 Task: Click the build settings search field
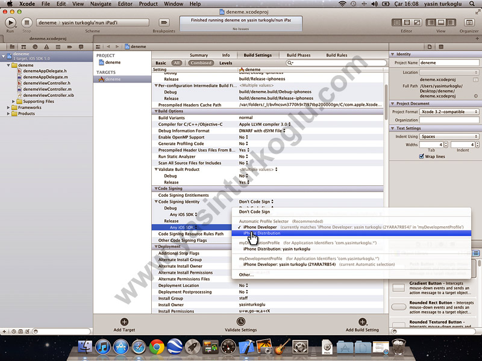pos(336,63)
